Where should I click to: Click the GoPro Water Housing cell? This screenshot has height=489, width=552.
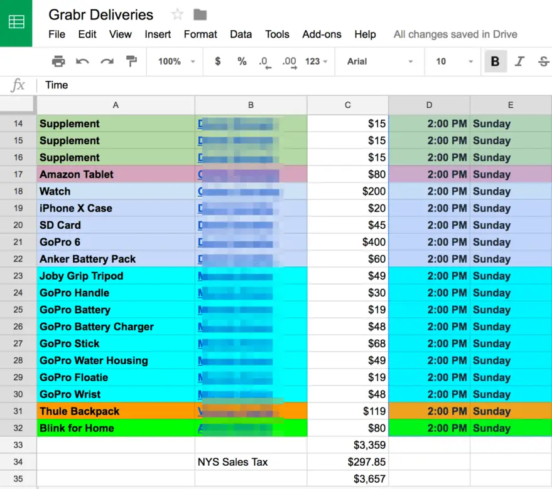click(x=116, y=360)
